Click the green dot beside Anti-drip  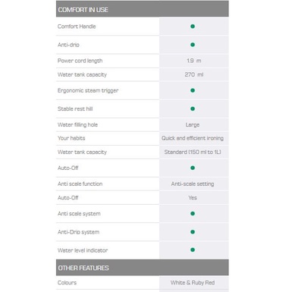[193, 45]
